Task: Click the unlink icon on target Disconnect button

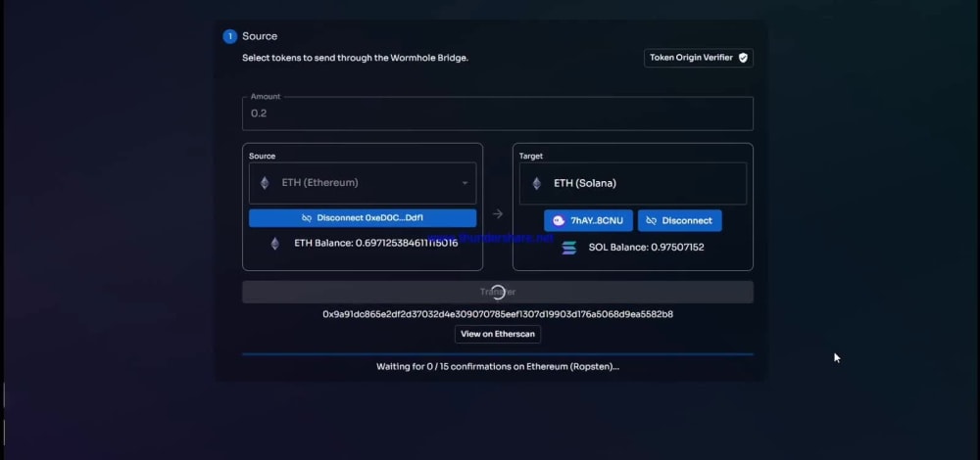Action: pyautogui.click(x=652, y=220)
